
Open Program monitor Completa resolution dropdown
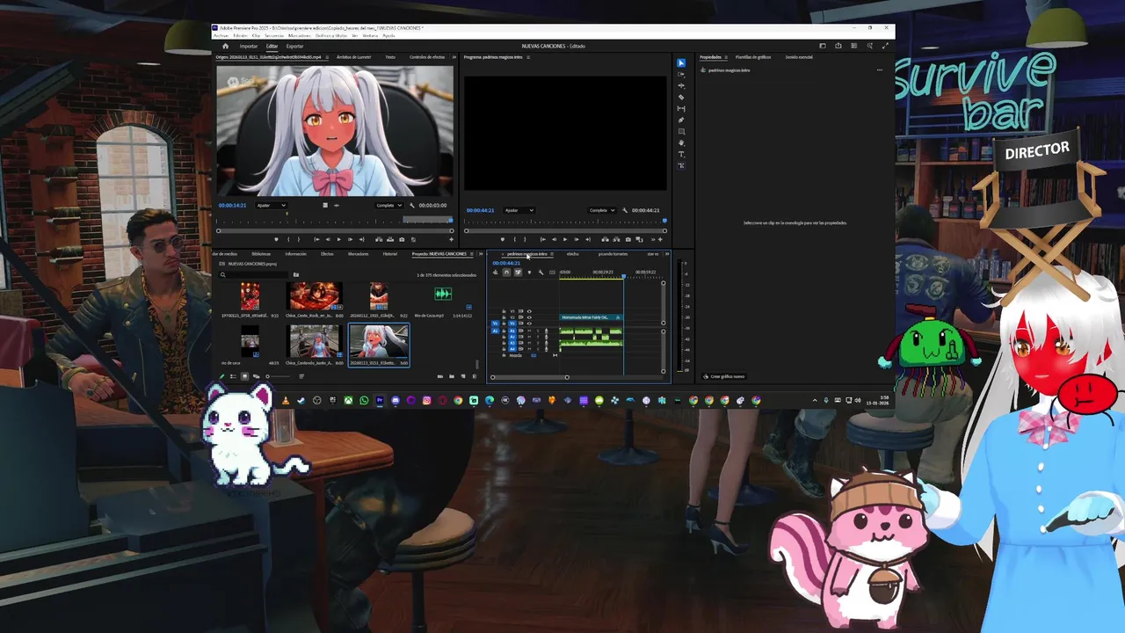pos(602,210)
